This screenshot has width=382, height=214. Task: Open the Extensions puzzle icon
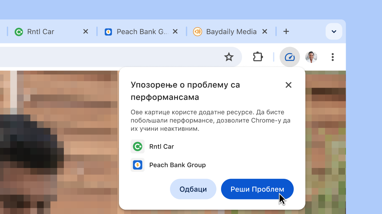pos(258,57)
